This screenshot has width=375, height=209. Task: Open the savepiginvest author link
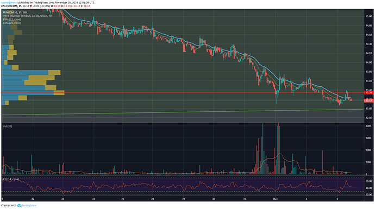coord(10,3)
